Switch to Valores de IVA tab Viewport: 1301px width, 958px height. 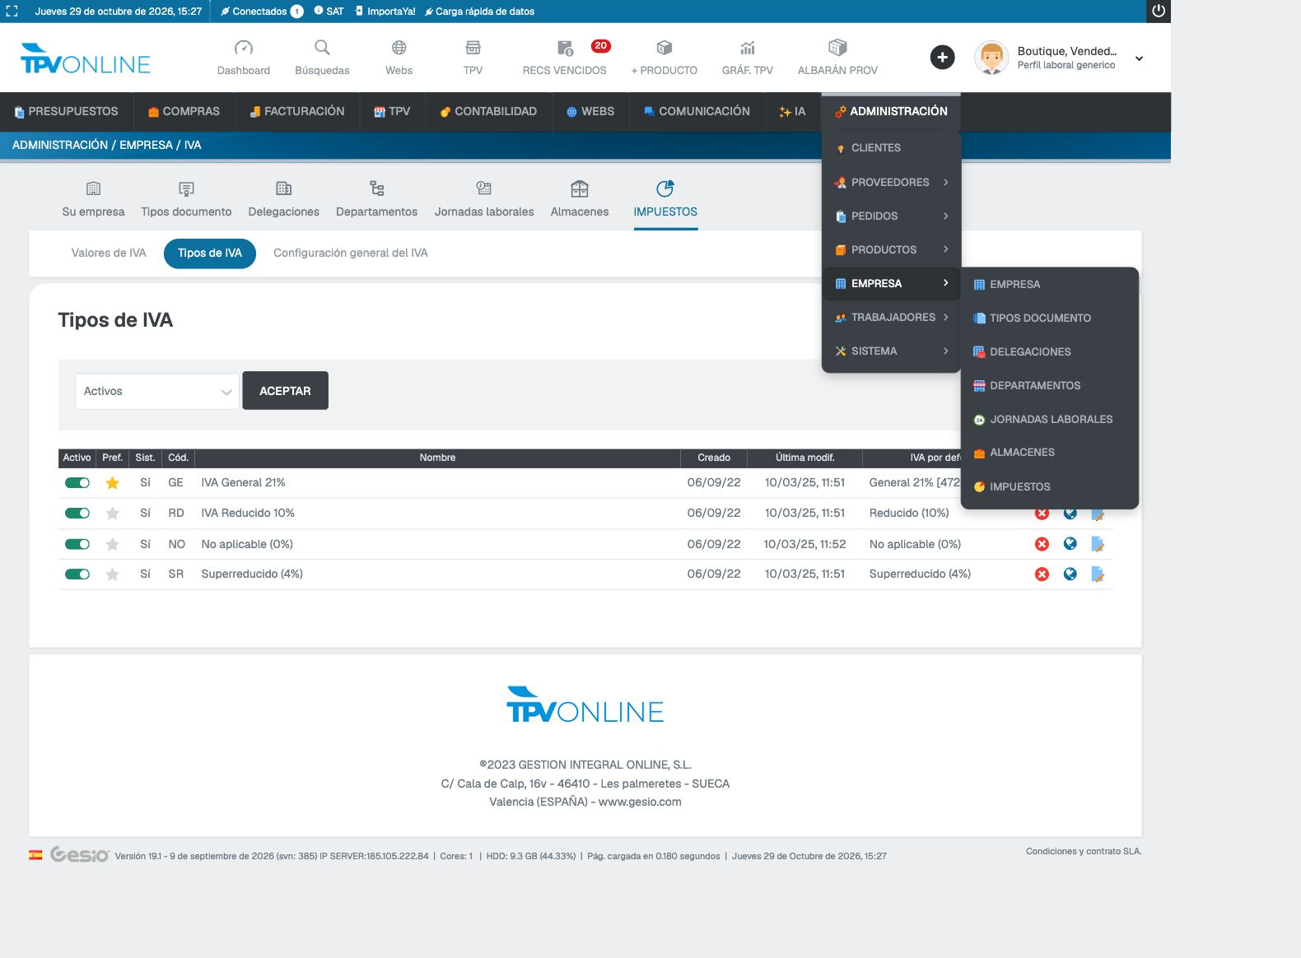(x=109, y=253)
